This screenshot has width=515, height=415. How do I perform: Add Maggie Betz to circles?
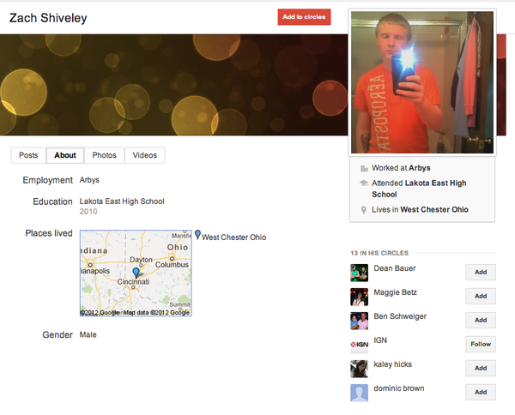[x=481, y=296]
